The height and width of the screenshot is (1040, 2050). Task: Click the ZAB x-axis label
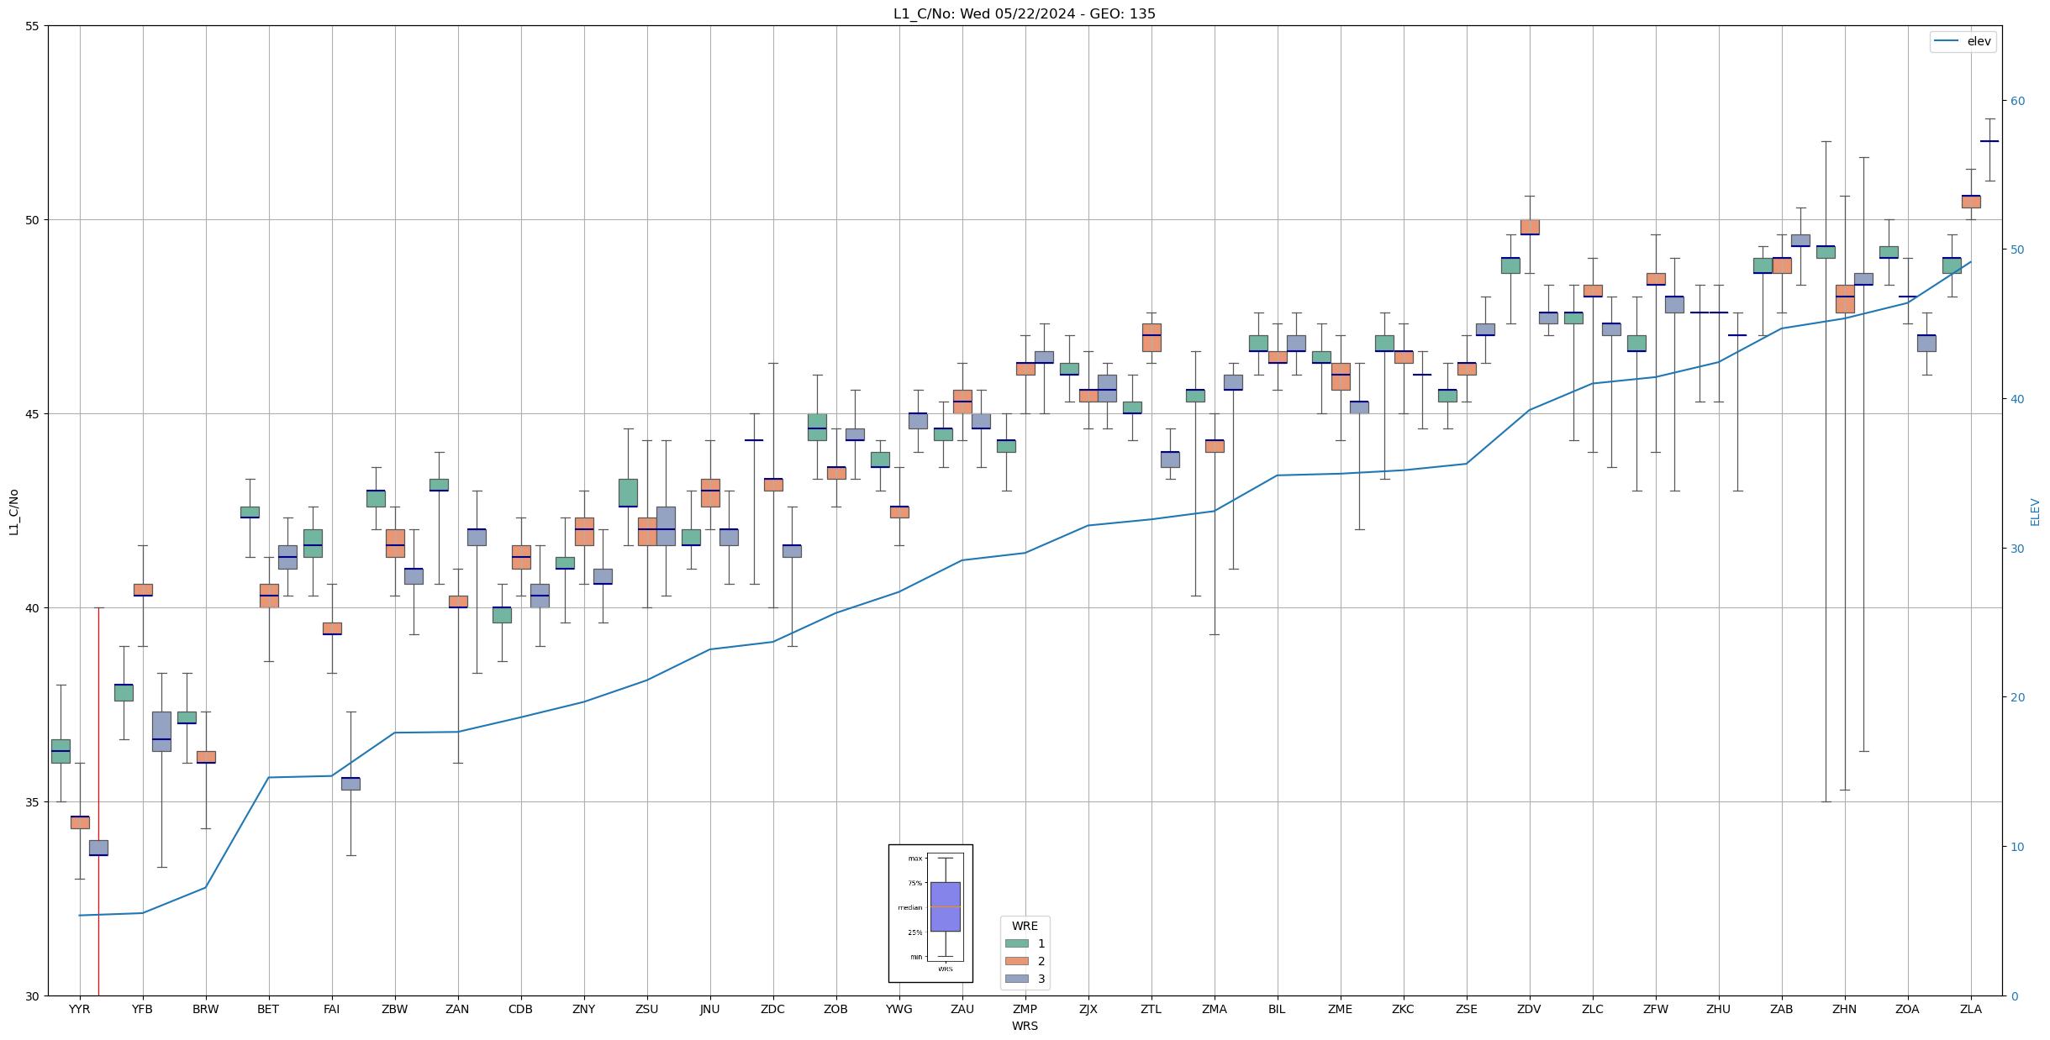1782,1009
